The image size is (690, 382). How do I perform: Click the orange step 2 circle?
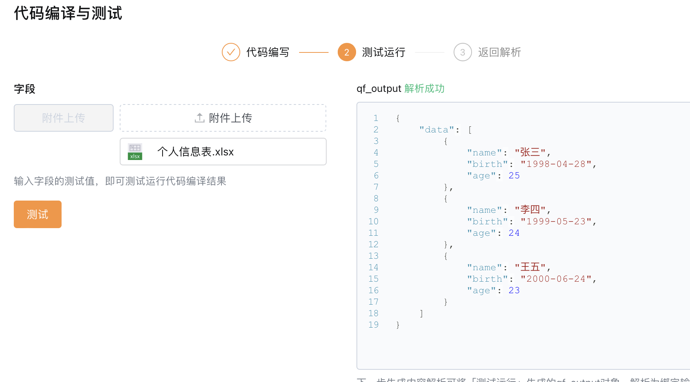[x=347, y=52]
